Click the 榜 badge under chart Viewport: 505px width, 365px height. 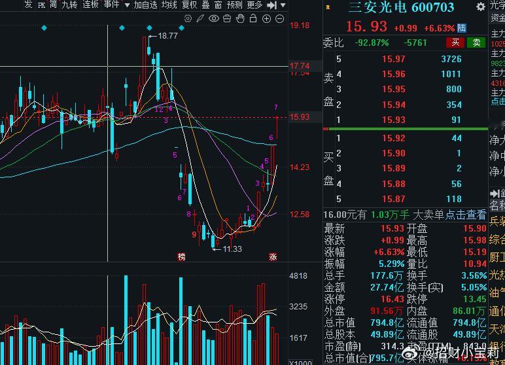pyautogui.click(x=182, y=256)
